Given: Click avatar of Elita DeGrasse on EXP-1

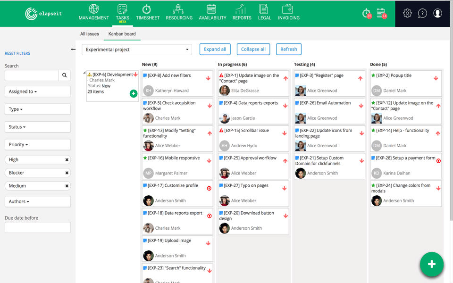Looking at the screenshot, I should pyautogui.click(x=225, y=91).
